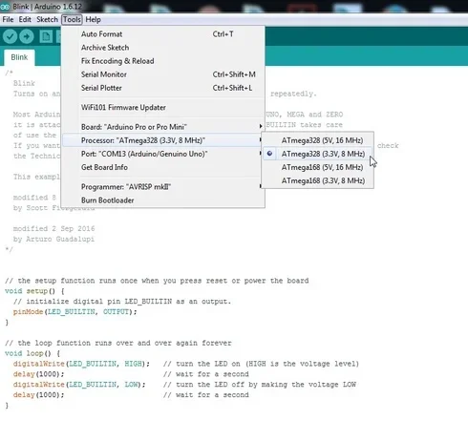This screenshot has width=468, height=421.
Task: Select ATmega328 (3.3V, 8 MHz) processor
Action: (x=317, y=154)
